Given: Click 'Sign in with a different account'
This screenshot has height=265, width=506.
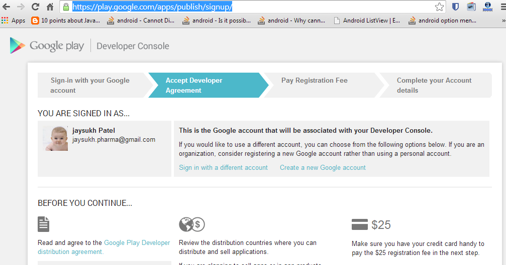Looking at the screenshot, I should click(x=223, y=167).
